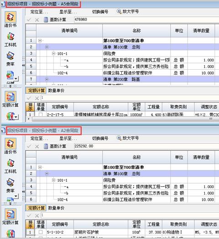The width and height of the screenshot is (219, 239).
Task: Click X icon above quota table in A2合同段 window
Action: pyautogui.click(x=37, y=215)
